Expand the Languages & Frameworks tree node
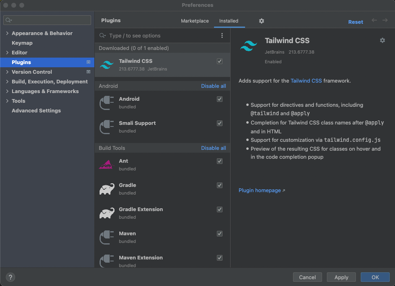Screen dimensions: 395x286 (x=7, y=91)
